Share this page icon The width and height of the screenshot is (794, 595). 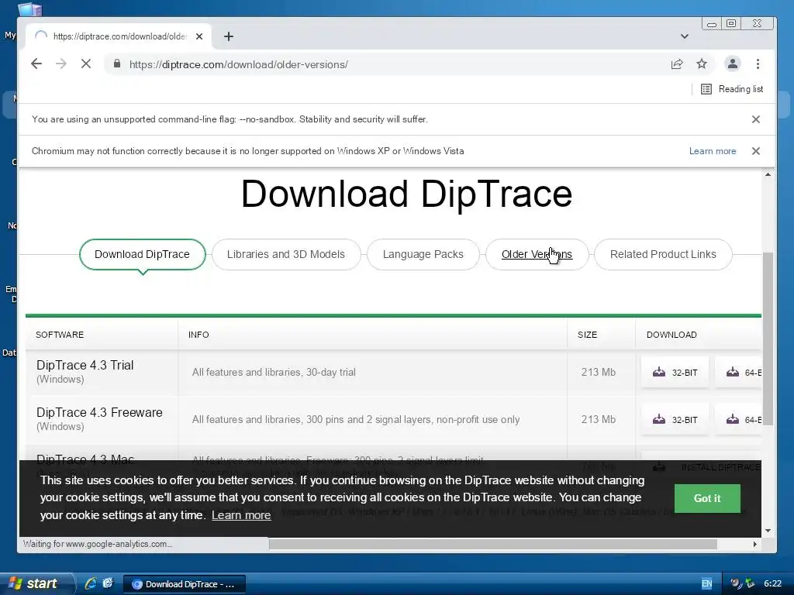tap(677, 64)
